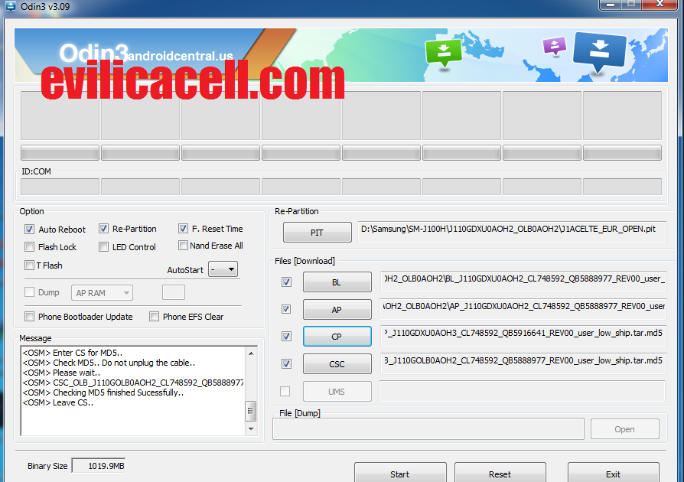Check the UMS file checkbox
684x482 pixels.
coord(285,391)
